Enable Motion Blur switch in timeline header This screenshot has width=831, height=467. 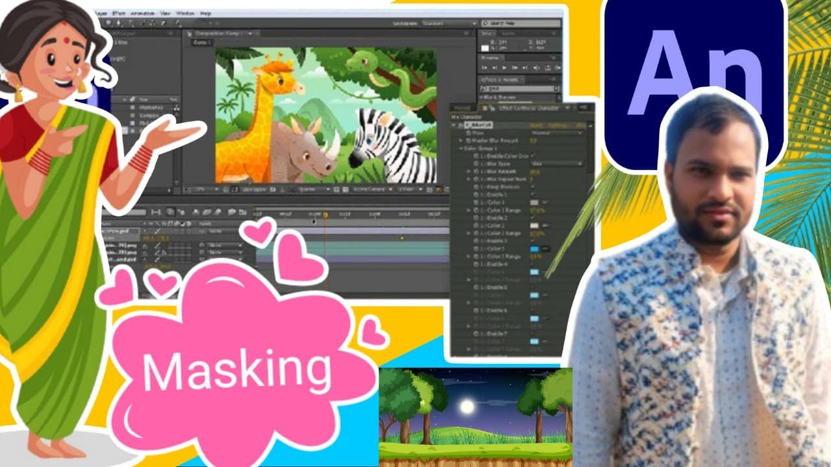218,212
